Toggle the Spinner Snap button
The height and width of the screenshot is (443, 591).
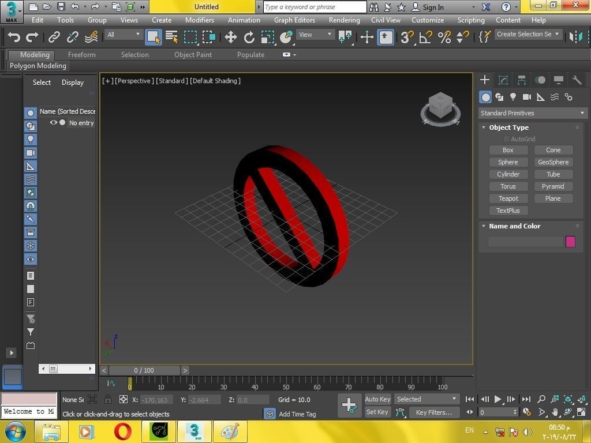463,37
